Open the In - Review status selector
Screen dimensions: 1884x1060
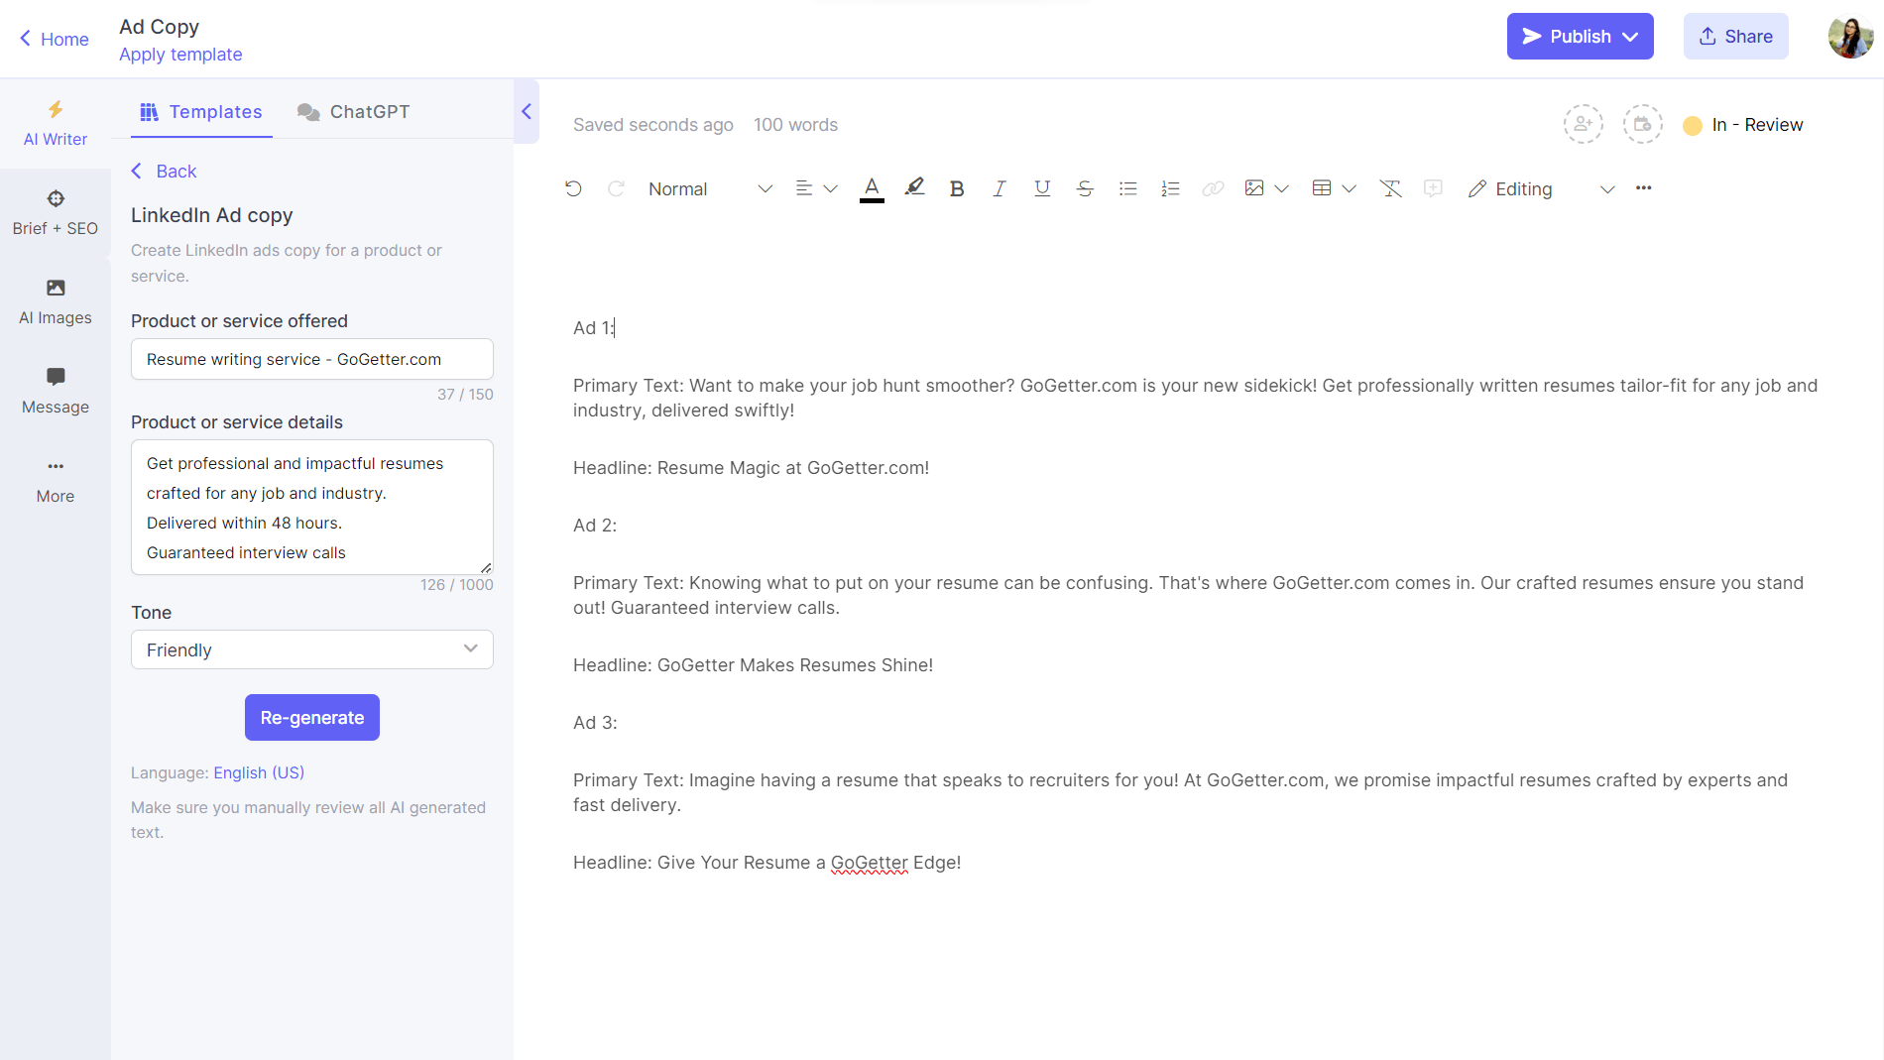click(1743, 125)
